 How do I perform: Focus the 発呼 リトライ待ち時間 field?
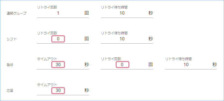[191, 65]
